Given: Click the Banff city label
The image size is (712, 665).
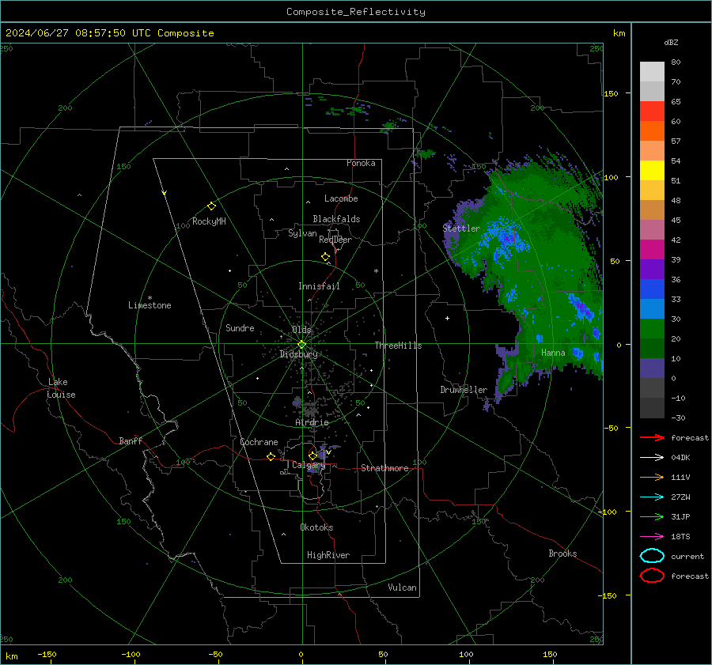Looking at the screenshot, I should click(x=131, y=440).
